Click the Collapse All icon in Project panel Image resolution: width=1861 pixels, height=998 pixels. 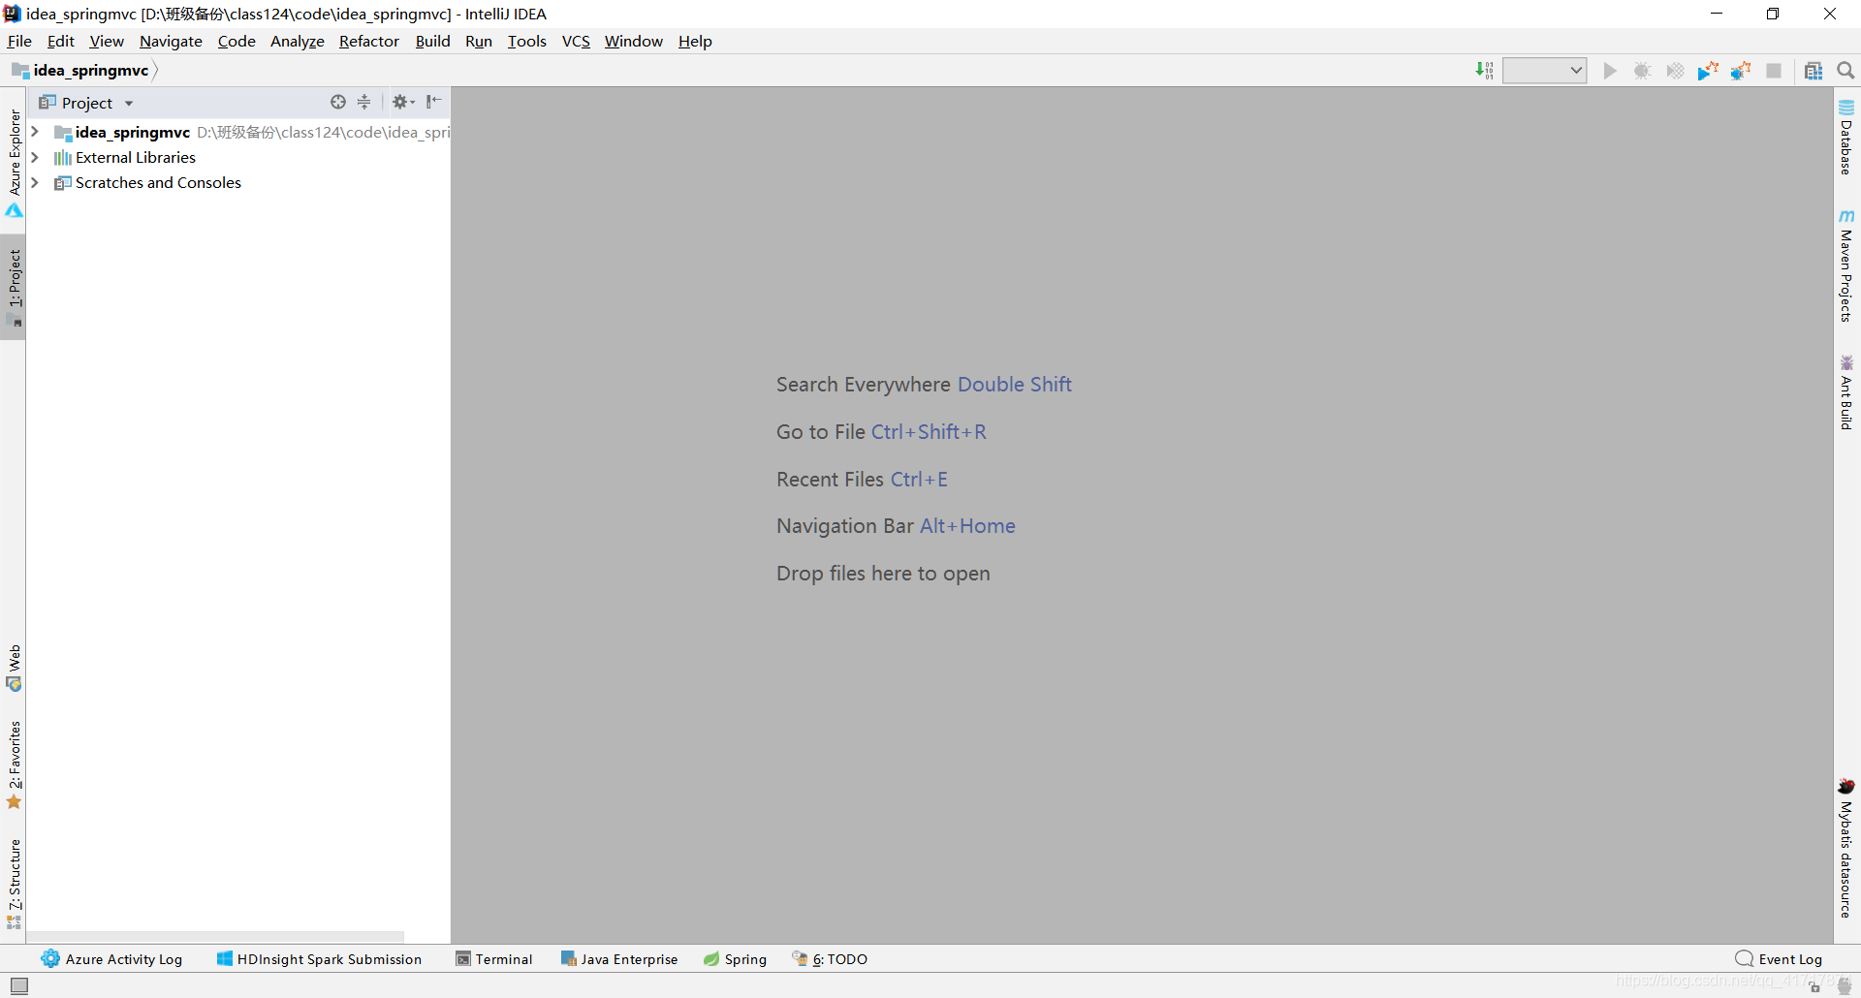pos(364,102)
